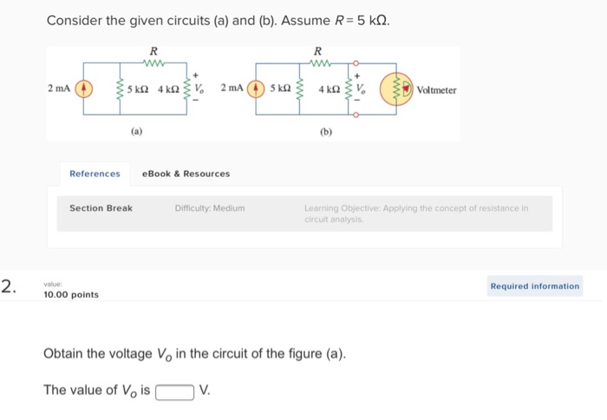Screen dimensions: 607x420
Task: Click the bottom terminal node in circuit (b)
Action: [x=356, y=115]
